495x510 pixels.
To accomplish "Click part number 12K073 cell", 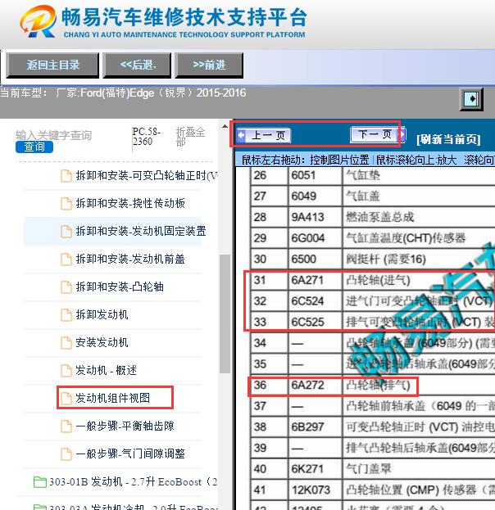I will click(316, 490).
